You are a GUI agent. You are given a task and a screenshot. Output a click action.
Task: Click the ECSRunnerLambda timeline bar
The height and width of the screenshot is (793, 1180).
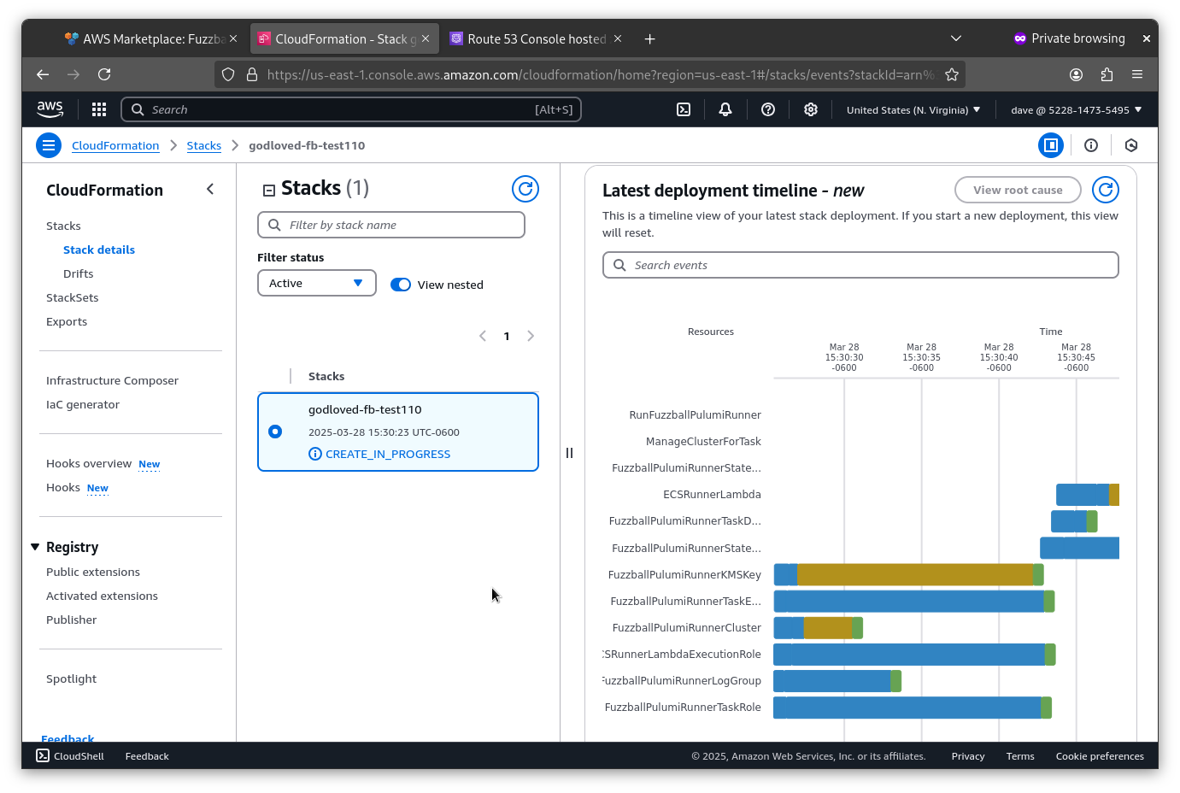click(x=1088, y=495)
